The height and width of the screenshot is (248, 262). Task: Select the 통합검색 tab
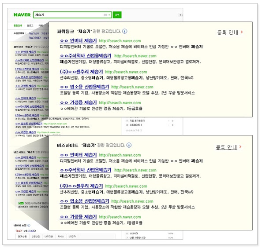click(18, 26)
